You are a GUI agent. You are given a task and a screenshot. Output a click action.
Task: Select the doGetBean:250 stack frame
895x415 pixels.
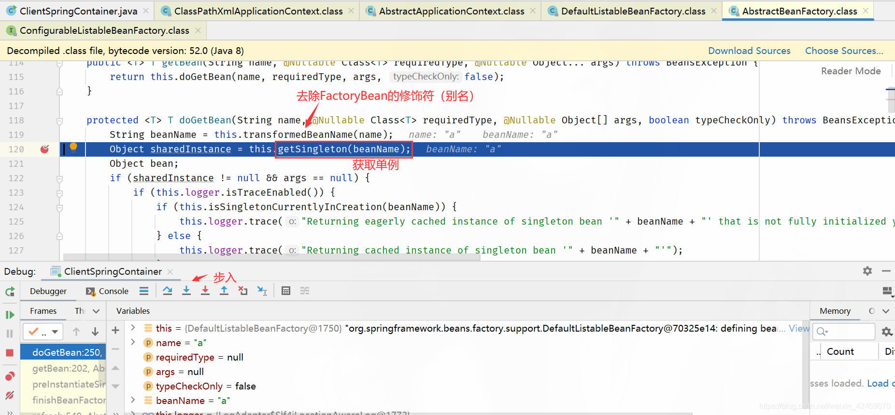click(63, 352)
